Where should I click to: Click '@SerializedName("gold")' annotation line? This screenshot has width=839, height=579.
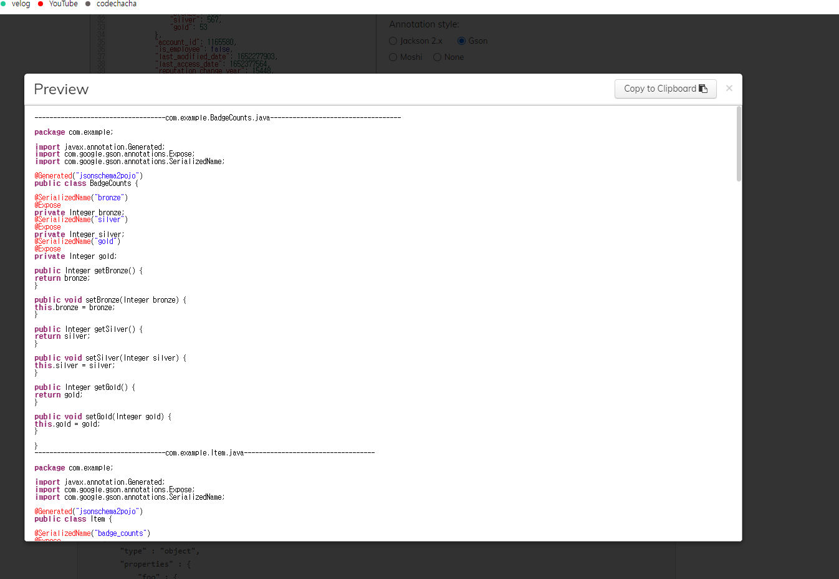coord(77,241)
